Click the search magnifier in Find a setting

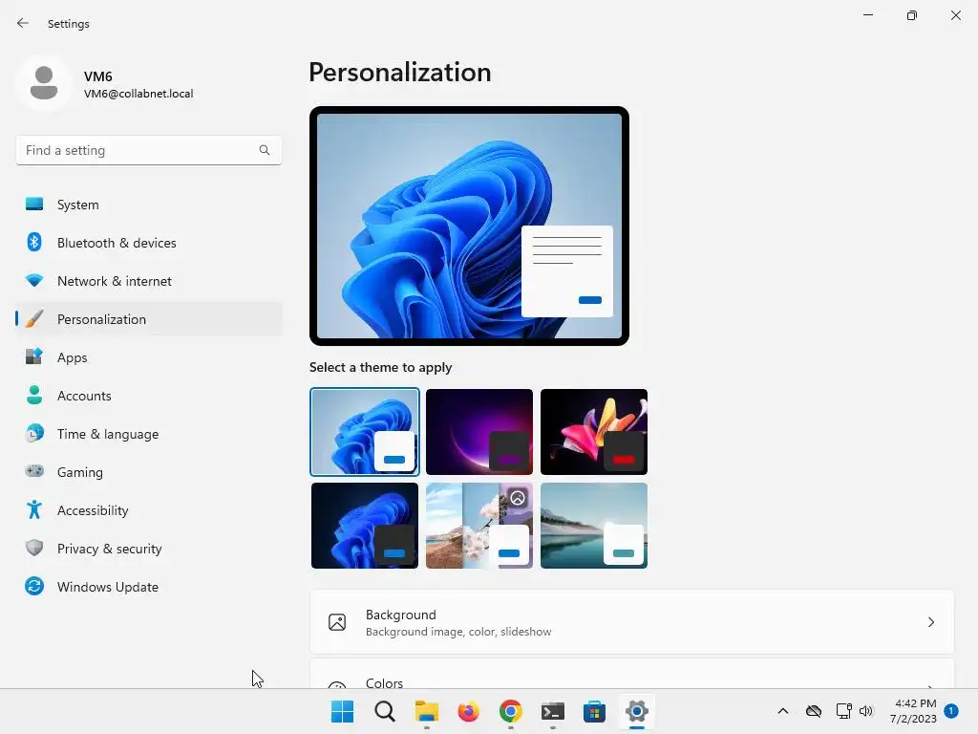tap(265, 150)
